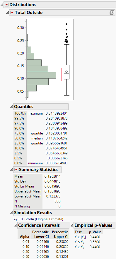Click the mean diamond in the box plot

click(66, 72)
